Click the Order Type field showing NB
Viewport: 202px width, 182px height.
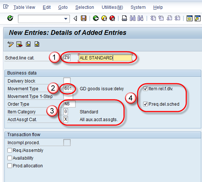coord(70,104)
